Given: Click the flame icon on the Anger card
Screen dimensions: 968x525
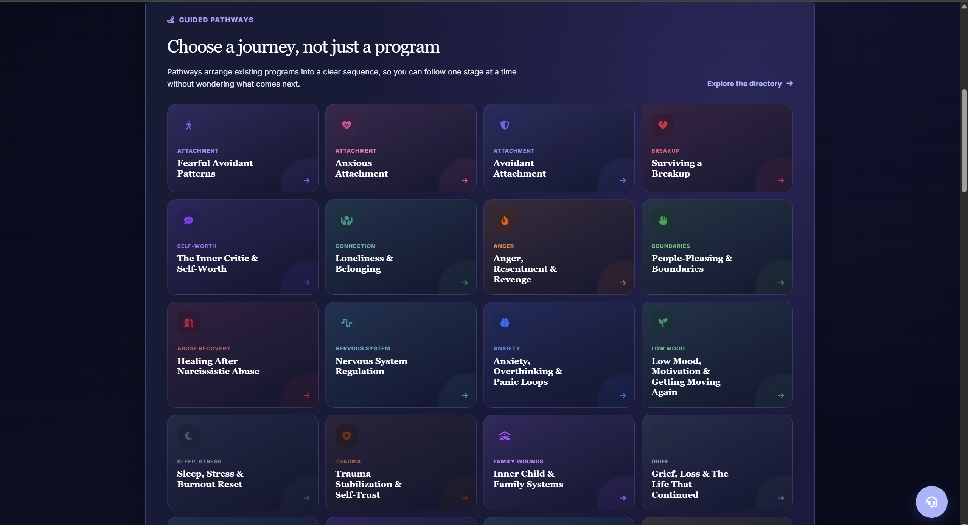Looking at the screenshot, I should [505, 220].
